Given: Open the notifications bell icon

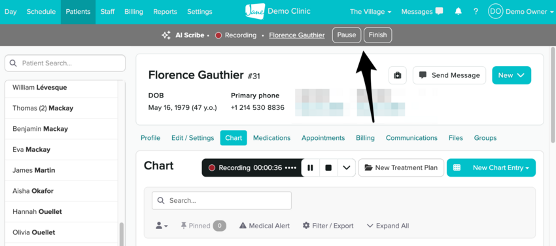Looking at the screenshot, I should coord(458,12).
